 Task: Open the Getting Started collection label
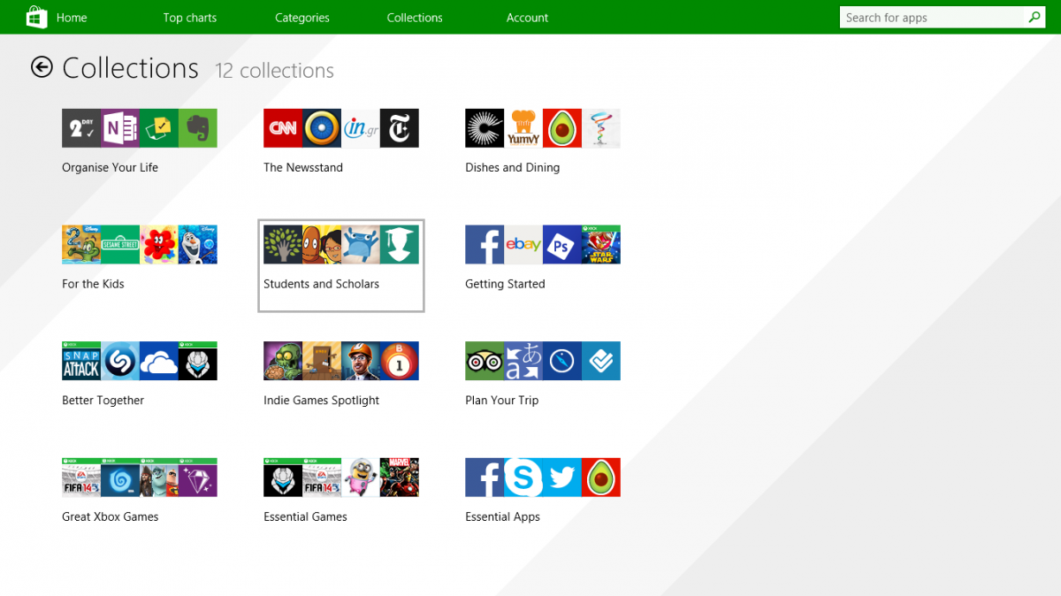coord(505,284)
